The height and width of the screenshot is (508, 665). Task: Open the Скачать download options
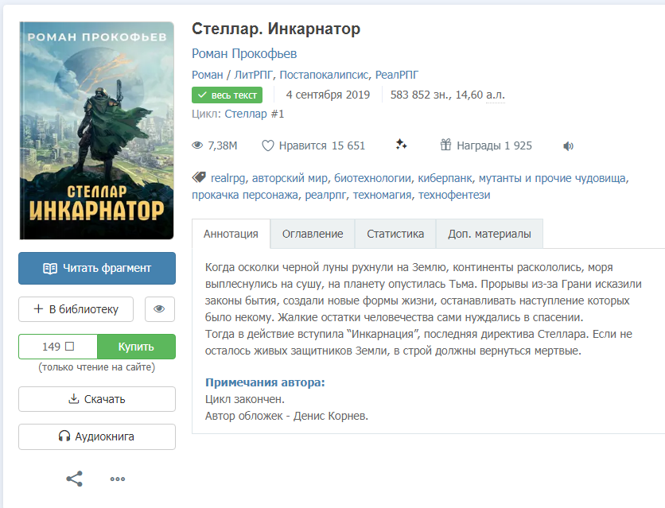97,399
